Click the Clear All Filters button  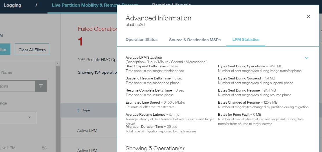coord(32,50)
